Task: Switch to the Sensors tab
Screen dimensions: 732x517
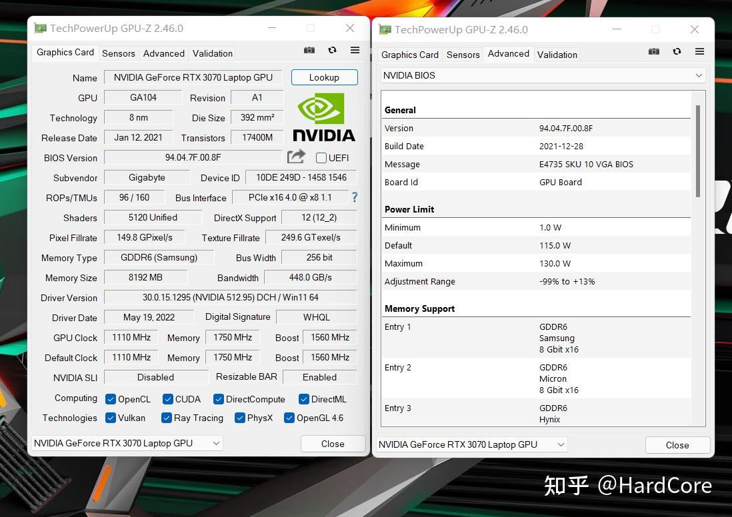Action: (x=118, y=53)
